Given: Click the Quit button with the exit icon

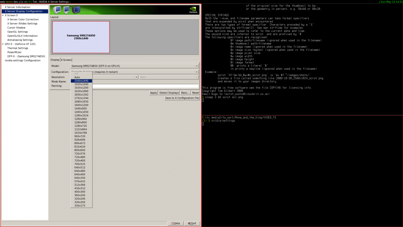Looking at the screenshot, I should tap(192, 223).
